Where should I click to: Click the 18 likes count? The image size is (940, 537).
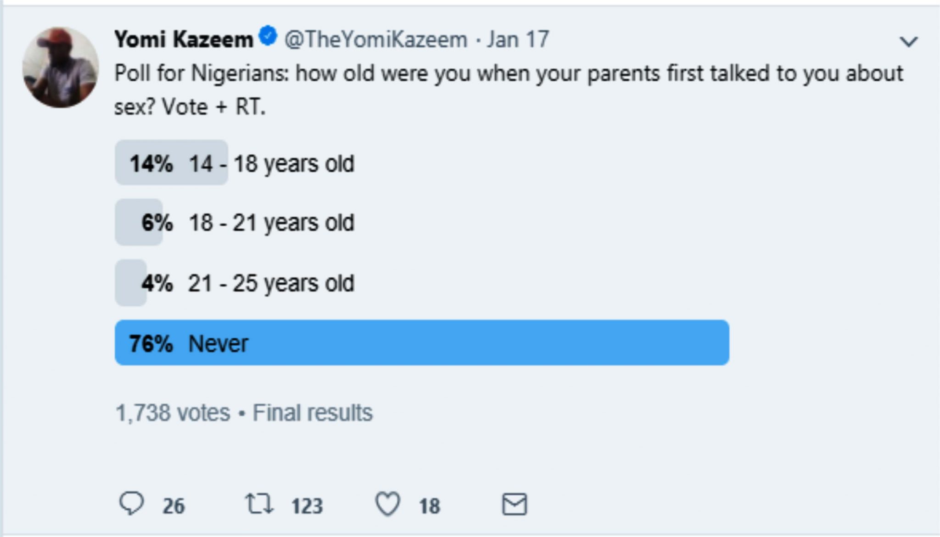pos(429,506)
